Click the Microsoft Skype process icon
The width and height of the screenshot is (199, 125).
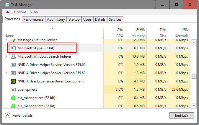(13, 48)
